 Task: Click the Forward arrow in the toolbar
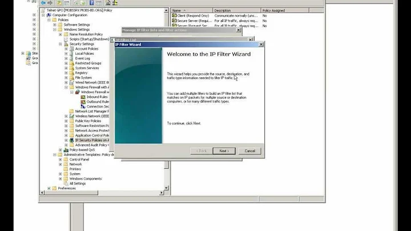pos(50,3)
